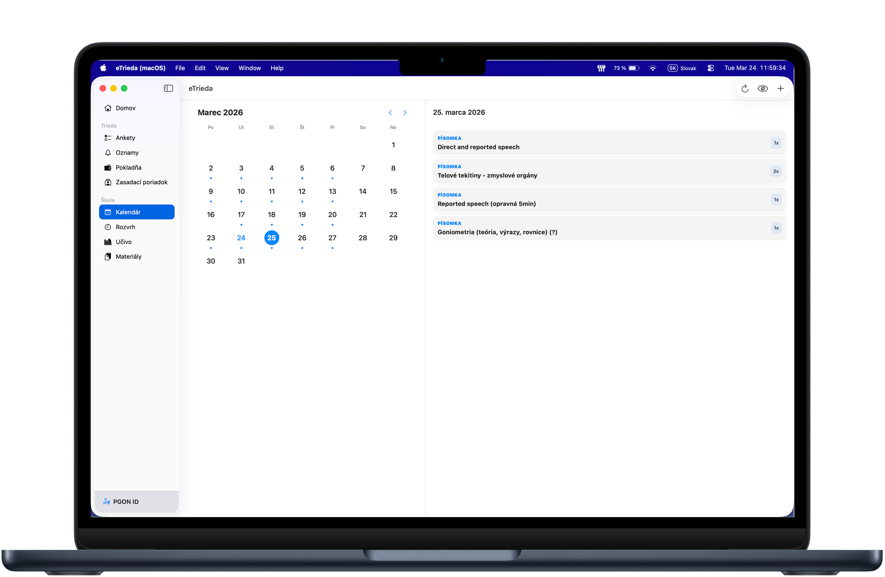Select March 19 in the calendar
The width and height of the screenshot is (885, 577).
[302, 215]
